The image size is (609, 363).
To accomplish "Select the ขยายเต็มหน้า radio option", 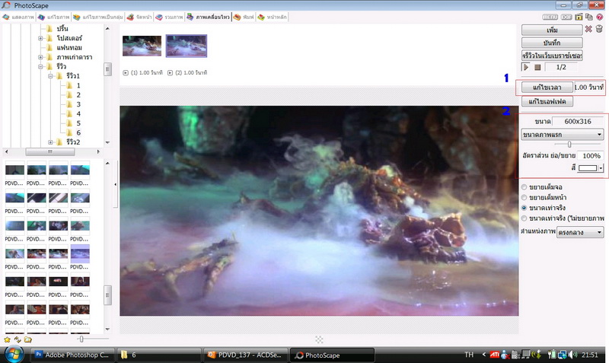I will (x=524, y=198).
